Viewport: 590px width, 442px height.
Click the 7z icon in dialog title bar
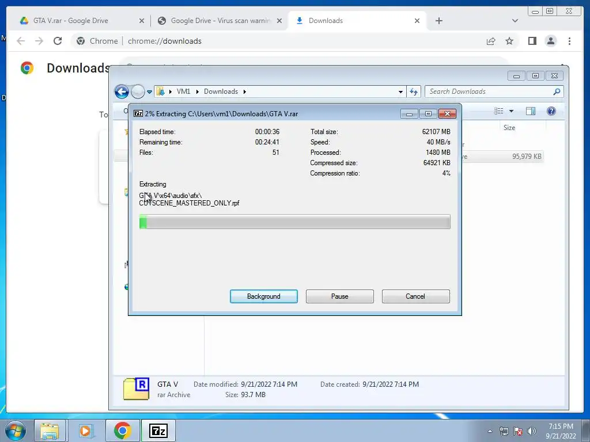[138, 113]
